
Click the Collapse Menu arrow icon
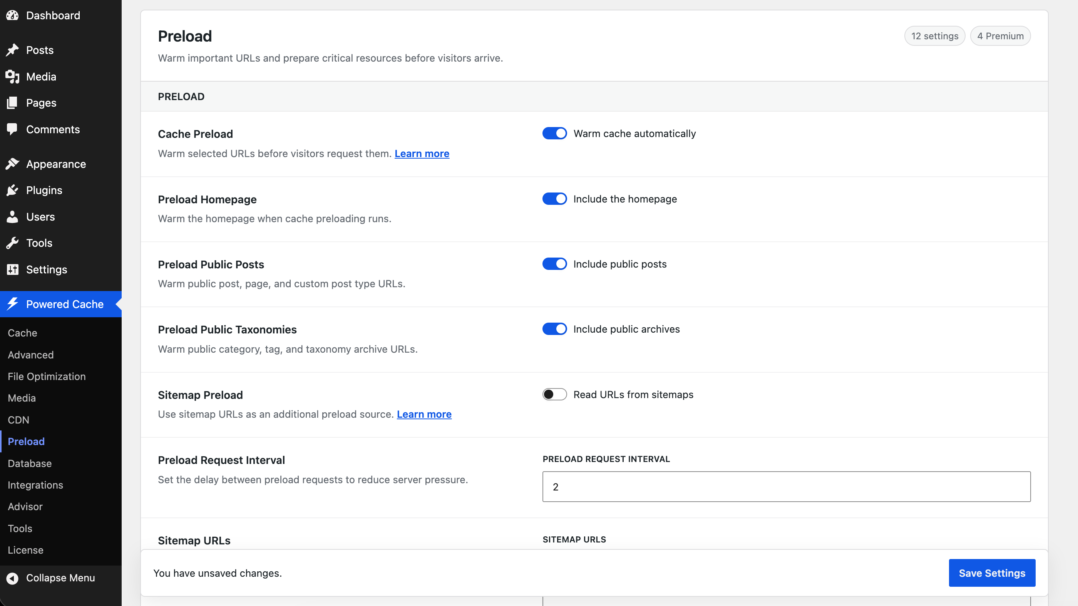click(13, 578)
